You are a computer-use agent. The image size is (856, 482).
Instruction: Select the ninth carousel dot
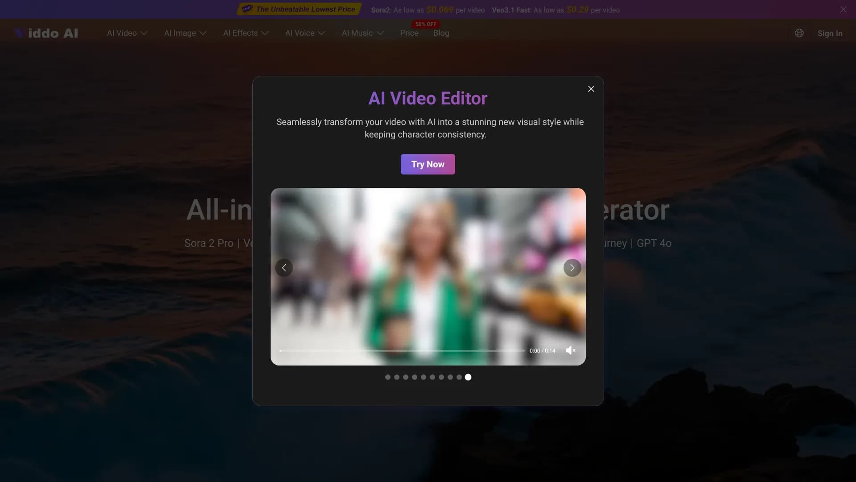coord(459,377)
